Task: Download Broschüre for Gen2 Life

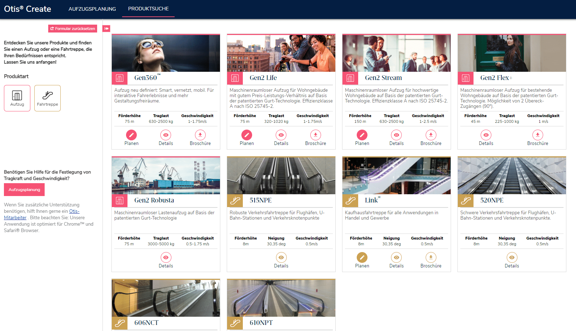Action: (316, 135)
